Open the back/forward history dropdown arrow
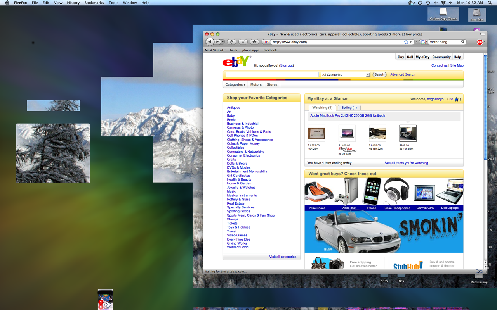497x310 pixels. (222, 42)
